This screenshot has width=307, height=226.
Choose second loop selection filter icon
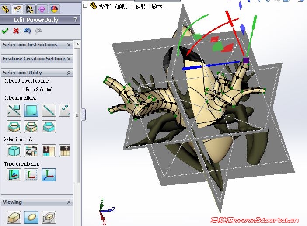pyautogui.click(x=31, y=127)
